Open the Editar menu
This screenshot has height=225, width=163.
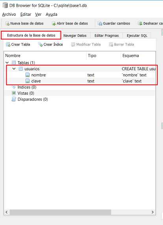[x=26, y=14]
